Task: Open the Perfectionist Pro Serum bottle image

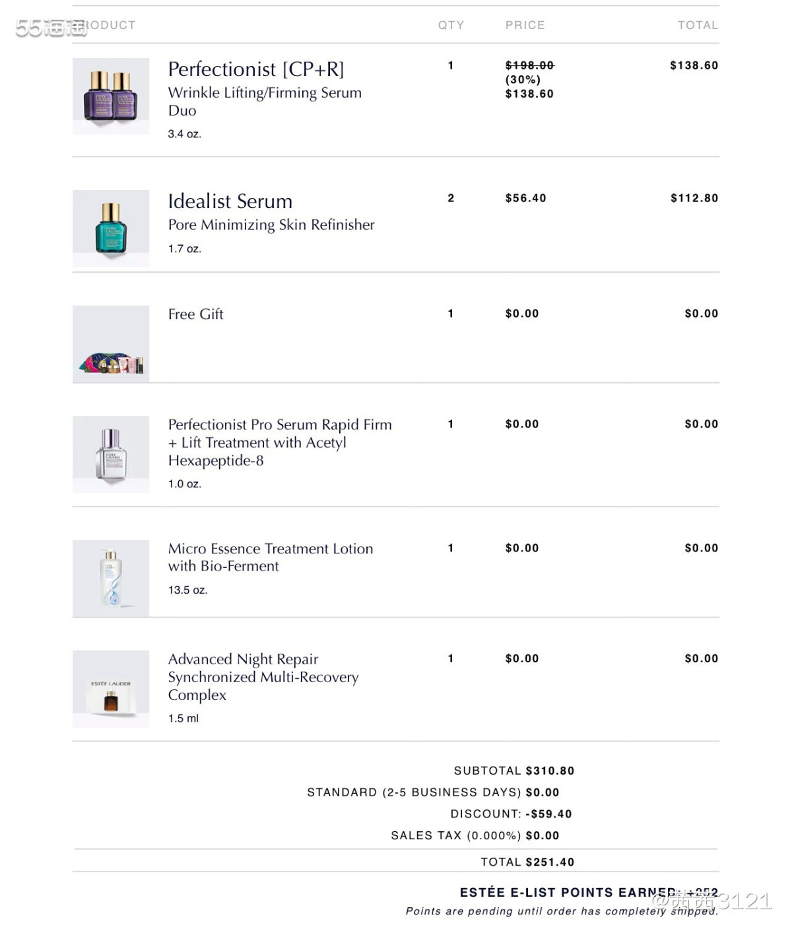Action: 111,454
